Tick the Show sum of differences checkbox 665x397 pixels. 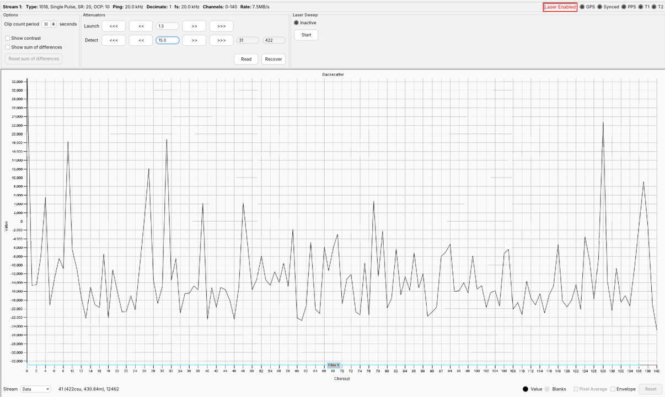click(x=8, y=47)
